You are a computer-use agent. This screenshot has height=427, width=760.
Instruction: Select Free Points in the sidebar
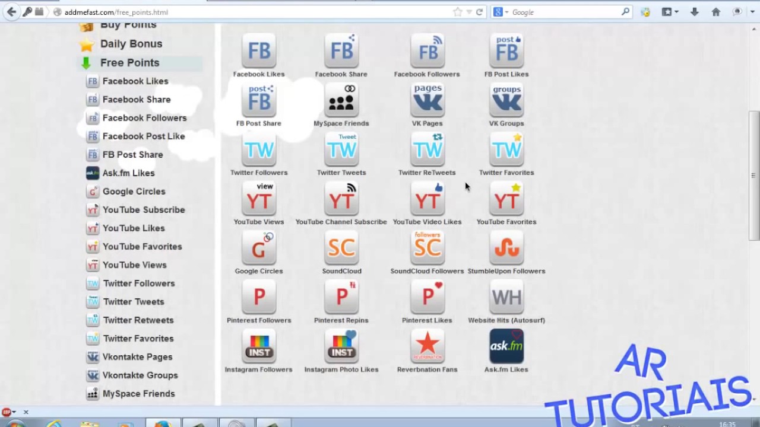click(130, 63)
